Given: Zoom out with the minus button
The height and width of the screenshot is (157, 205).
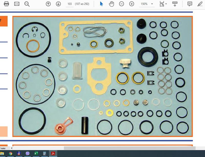Looking at the screenshot, I should pos(121,4).
